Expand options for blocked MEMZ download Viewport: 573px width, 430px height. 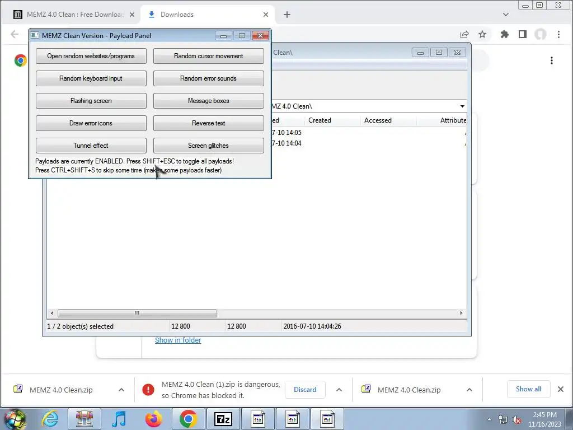coord(339,390)
